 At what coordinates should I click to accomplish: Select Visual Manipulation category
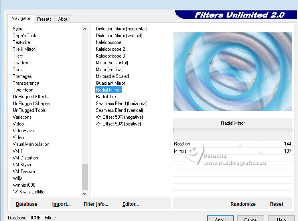(31, 144)
